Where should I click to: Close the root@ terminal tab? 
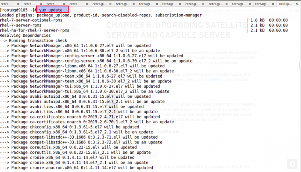[x=296, y=4]
